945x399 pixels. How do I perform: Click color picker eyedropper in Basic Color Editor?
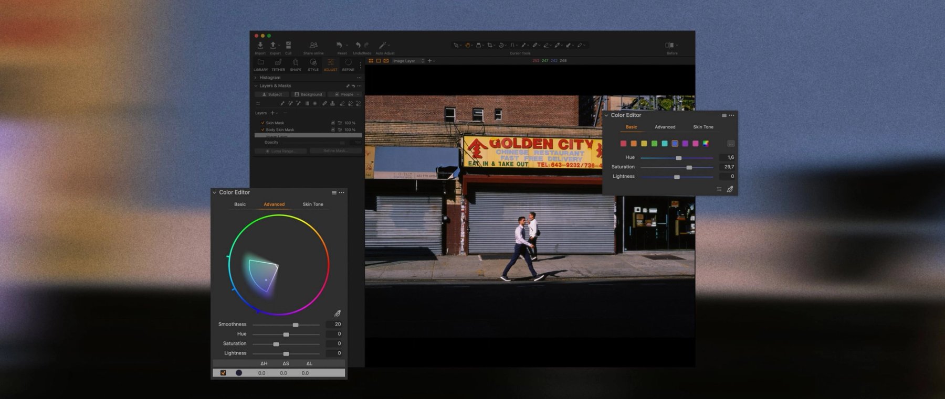pyautogui.click(x=730, y=189)
